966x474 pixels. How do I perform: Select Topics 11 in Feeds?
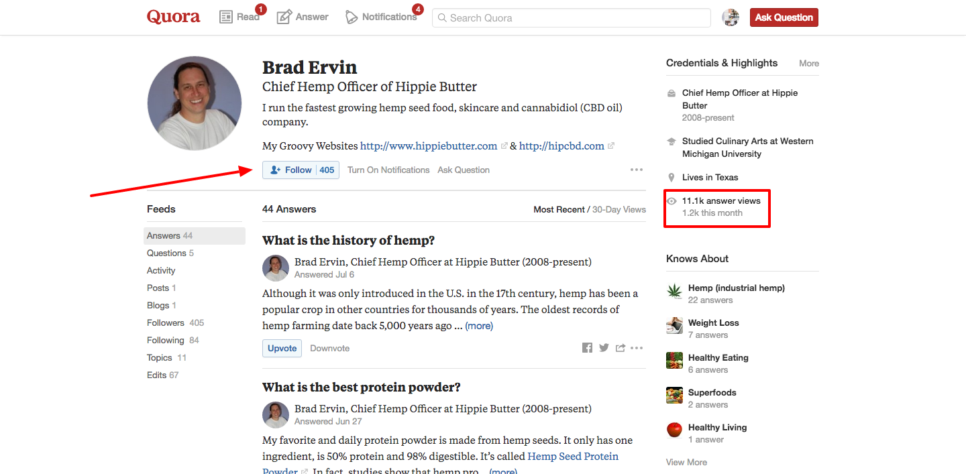pos(167,358)
